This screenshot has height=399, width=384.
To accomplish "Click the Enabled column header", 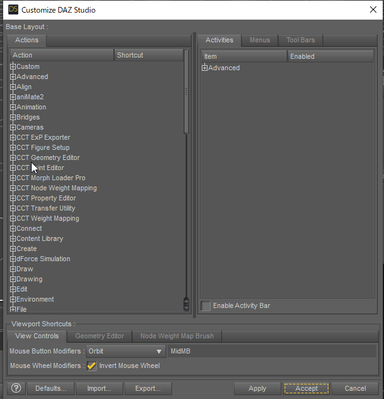I will point(331,56).
